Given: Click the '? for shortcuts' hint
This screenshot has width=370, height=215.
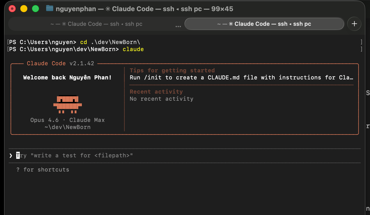Looking at the screenshot, I should click(43, 170).
